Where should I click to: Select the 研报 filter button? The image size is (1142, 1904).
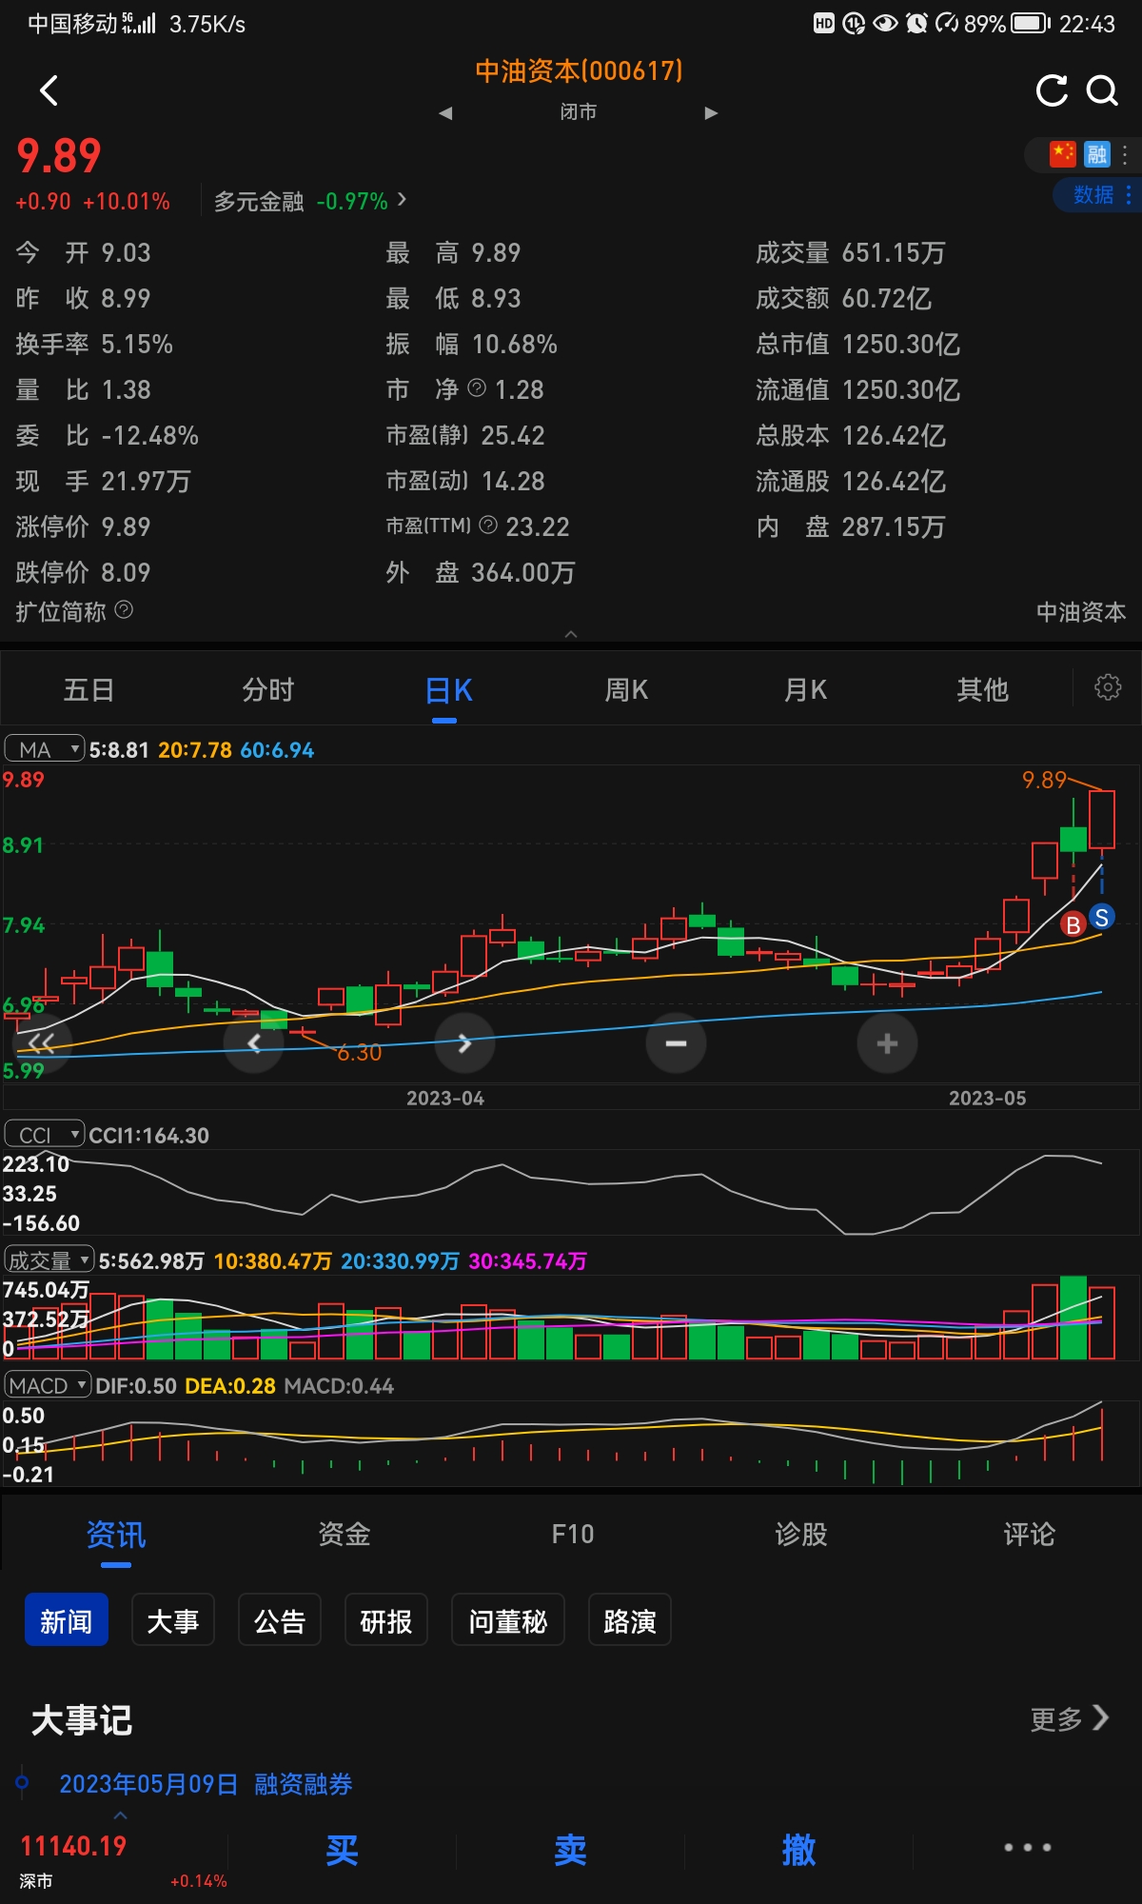tap(386, 1620)
